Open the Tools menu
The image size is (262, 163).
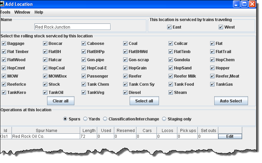click(x=5, y=12)
